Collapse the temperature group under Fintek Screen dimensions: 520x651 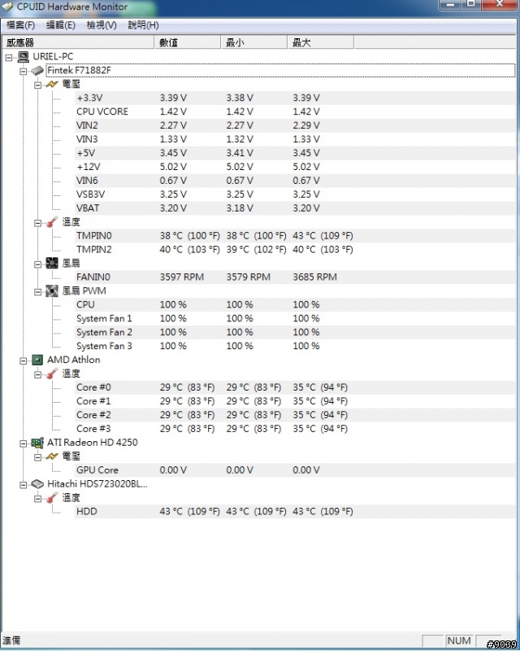coord(37,223)
